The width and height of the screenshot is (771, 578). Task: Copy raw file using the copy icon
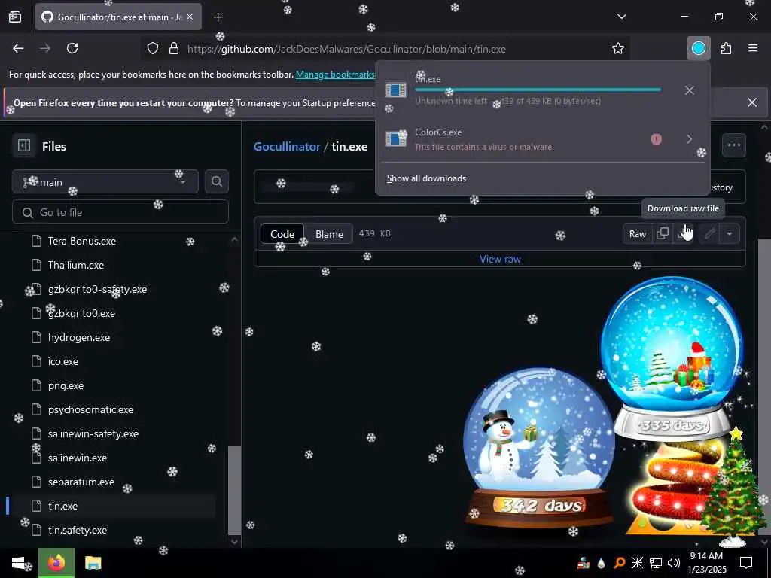(663, 233)
